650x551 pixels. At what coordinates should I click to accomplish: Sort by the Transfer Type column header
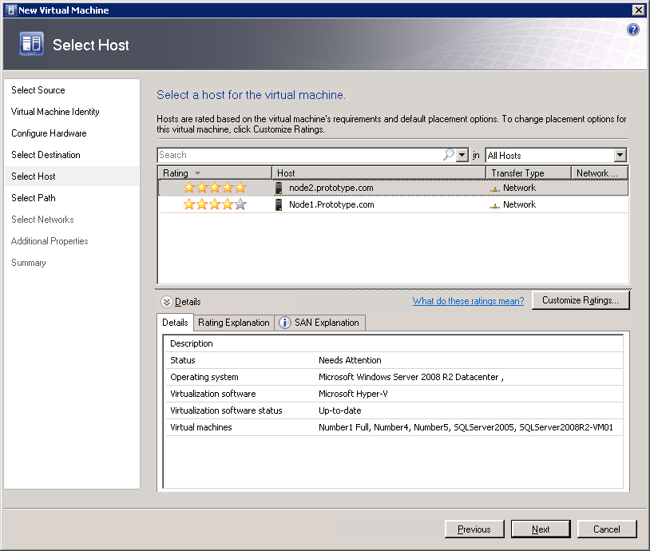click(529, 173)
